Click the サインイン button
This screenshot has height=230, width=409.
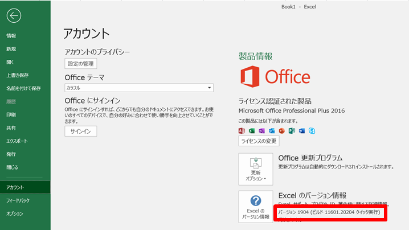click(81, 131)
